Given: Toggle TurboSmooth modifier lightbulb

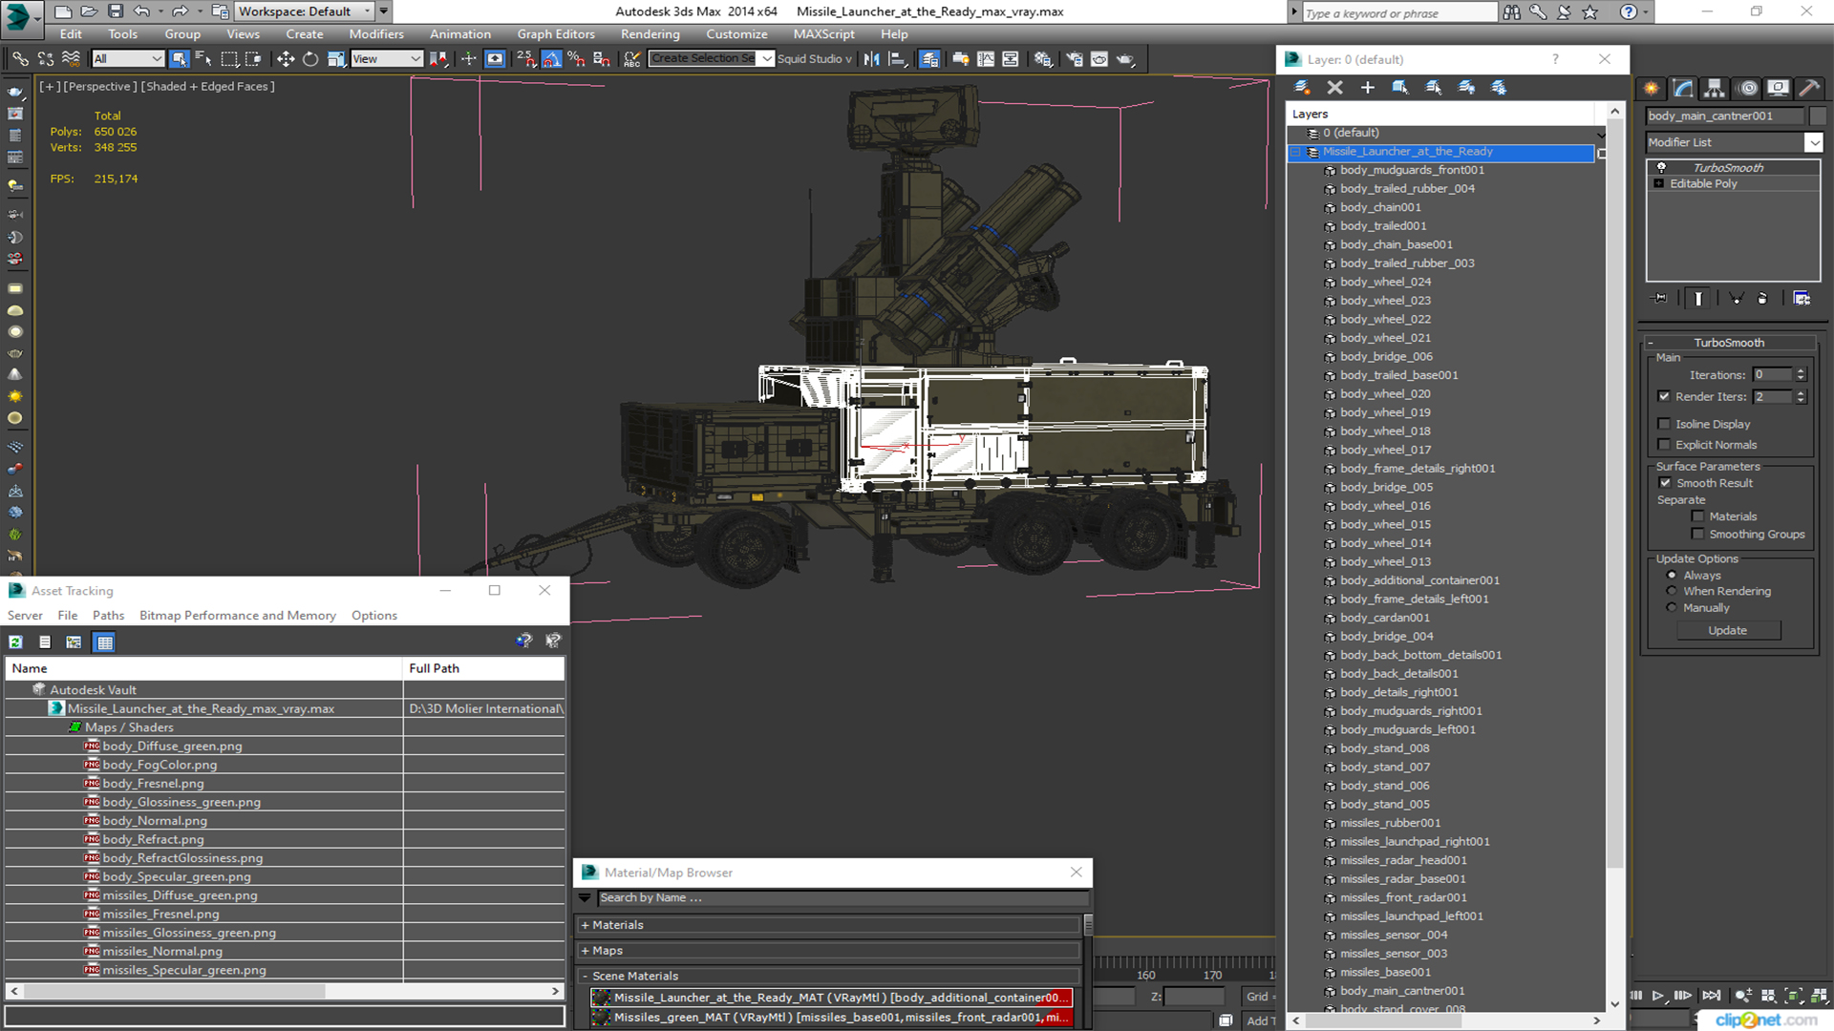Looking at the screenshot, I should pos(1661,168).
